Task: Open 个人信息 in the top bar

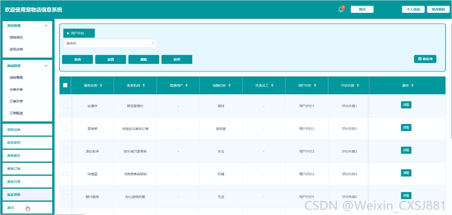Action: 413,9
